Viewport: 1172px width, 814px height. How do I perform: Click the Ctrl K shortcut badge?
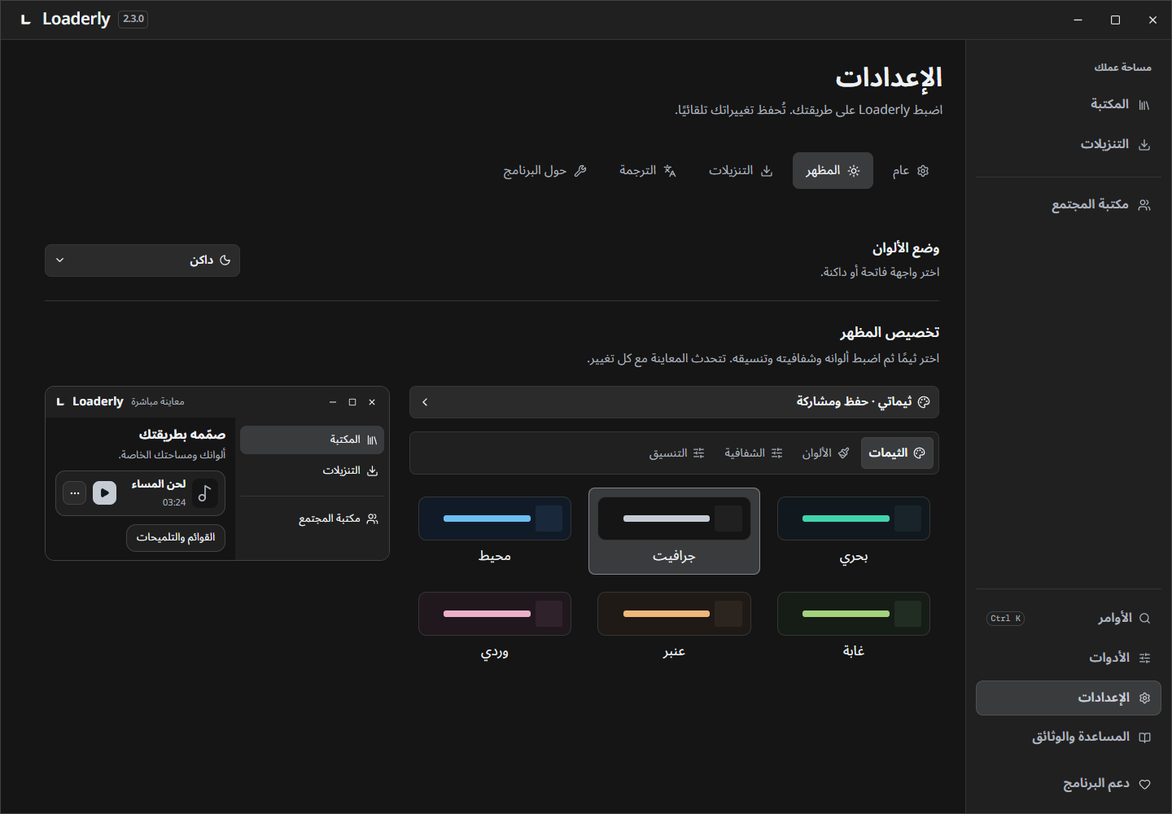1005,619
